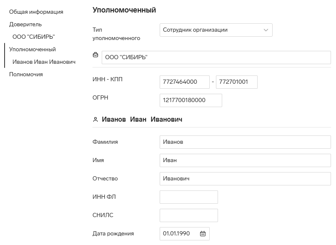The image size is (336, 245).
Task: Navigate to Полномочия section
Action: 26,74
